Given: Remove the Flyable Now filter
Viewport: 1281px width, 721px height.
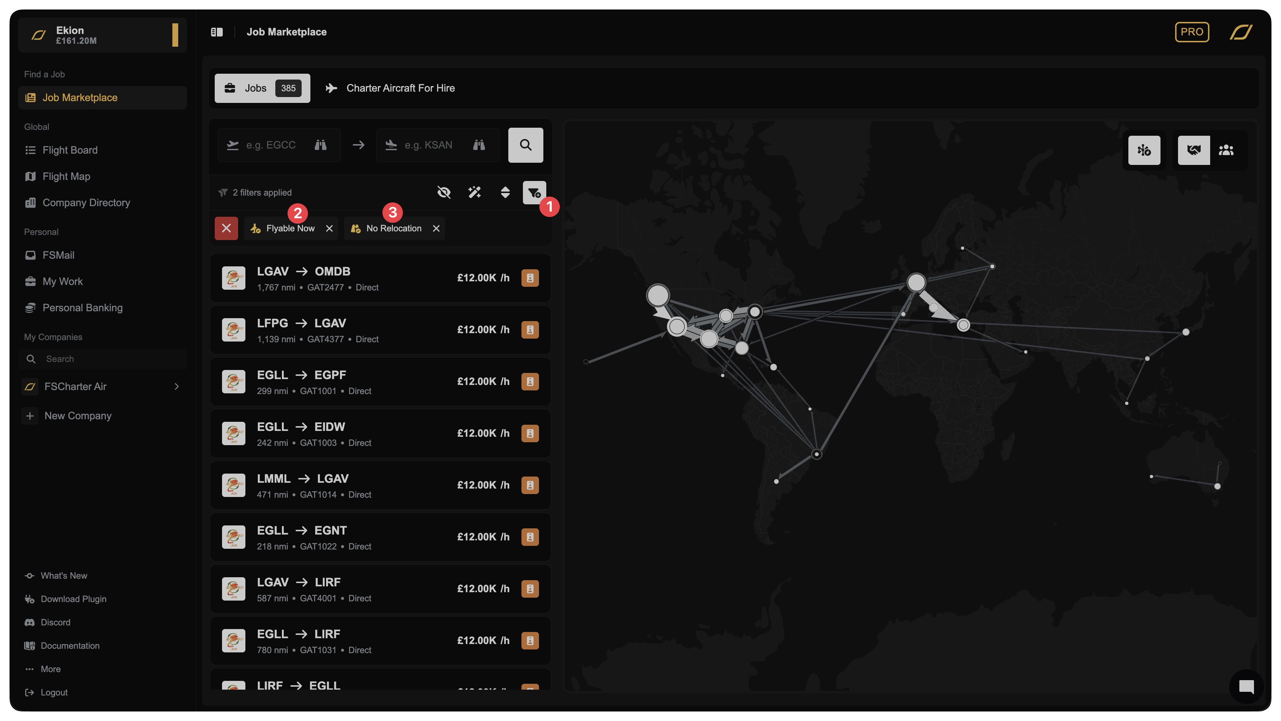Looking at the screenshot, I should pyautogui.click(x=329, y=228).
